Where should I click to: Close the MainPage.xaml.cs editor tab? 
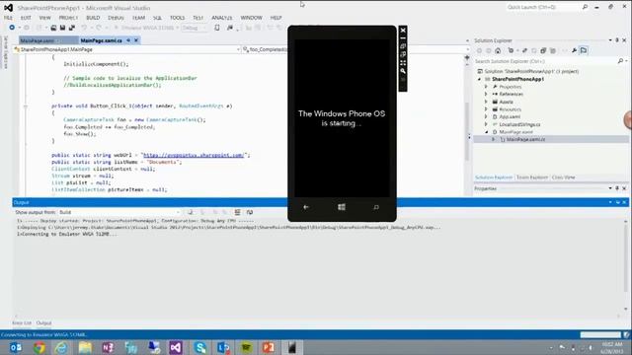pos(136,40)
